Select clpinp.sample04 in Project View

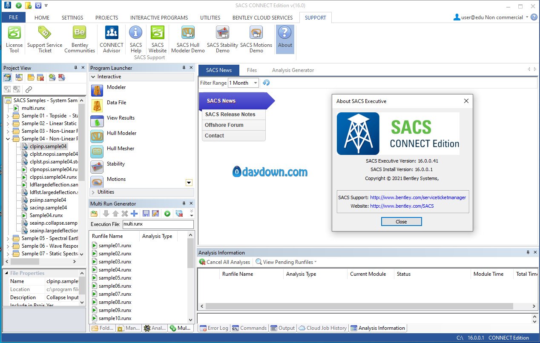[x=48, y=146]
